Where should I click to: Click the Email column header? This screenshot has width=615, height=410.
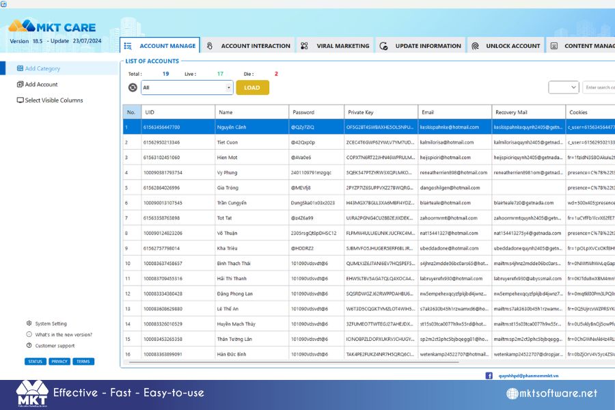tap(454, 112)
